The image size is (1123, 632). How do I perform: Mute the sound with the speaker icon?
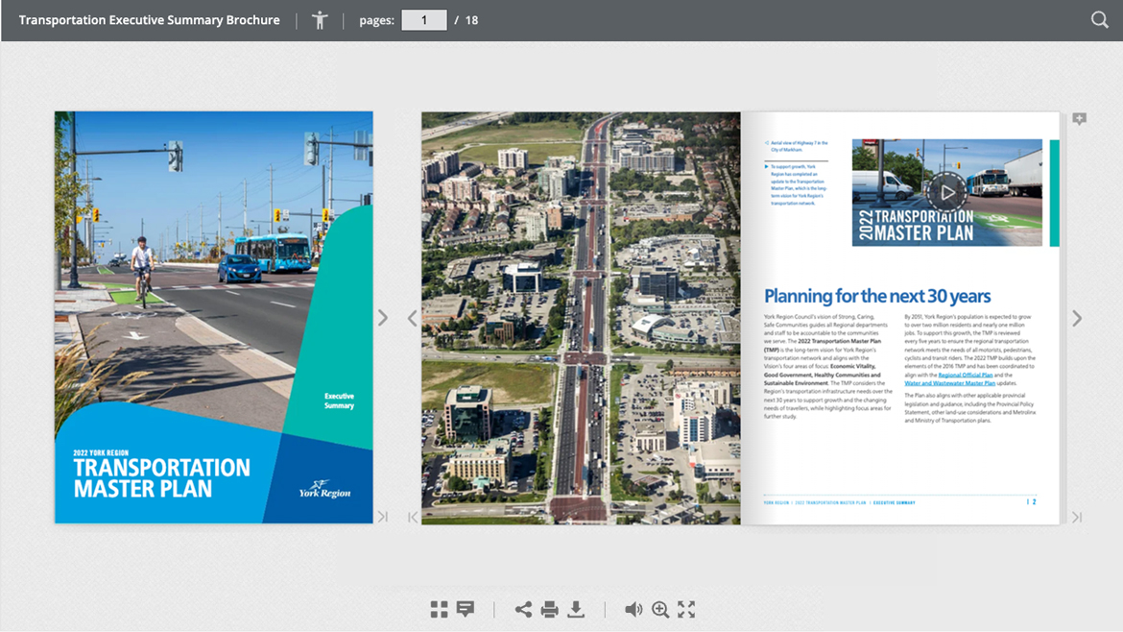pyautogui.click(x=633, y=609)
